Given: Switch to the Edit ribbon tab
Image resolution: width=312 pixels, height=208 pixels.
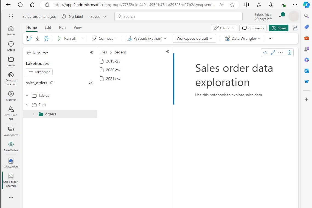Looking at the screenshot, I should click(48, 27).
